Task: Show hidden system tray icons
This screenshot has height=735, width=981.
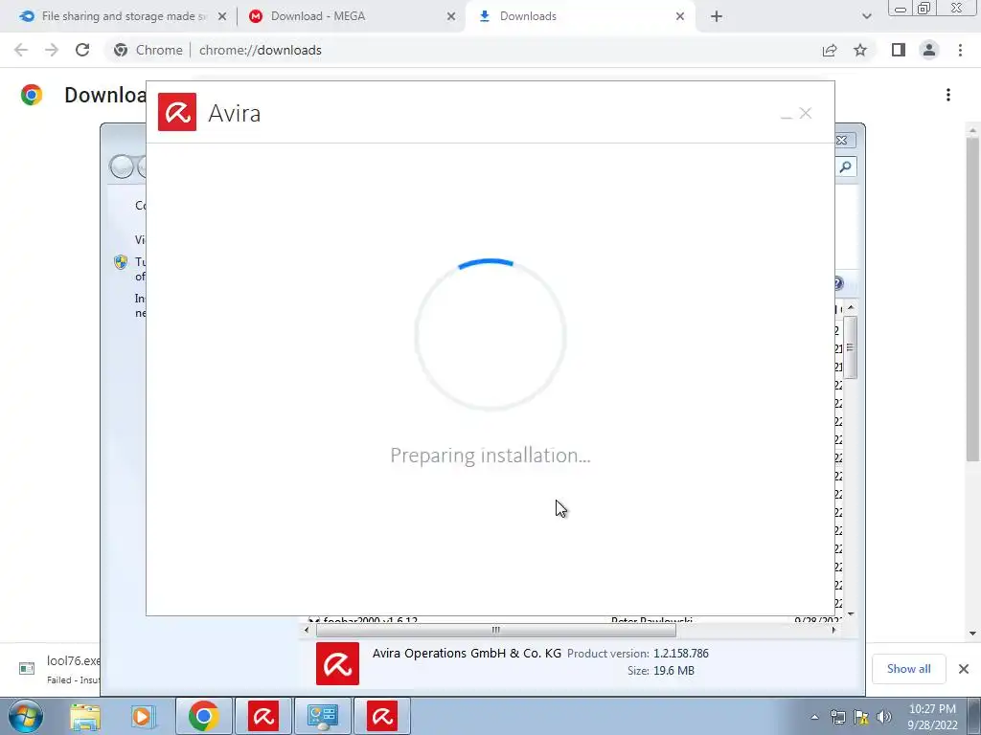Action: click(814, 717)
